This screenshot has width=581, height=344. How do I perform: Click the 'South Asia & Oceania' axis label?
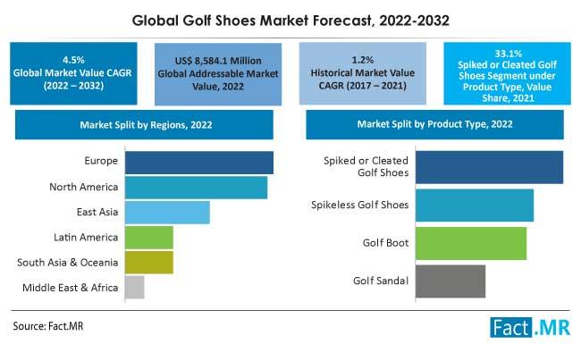pos(67,262)
